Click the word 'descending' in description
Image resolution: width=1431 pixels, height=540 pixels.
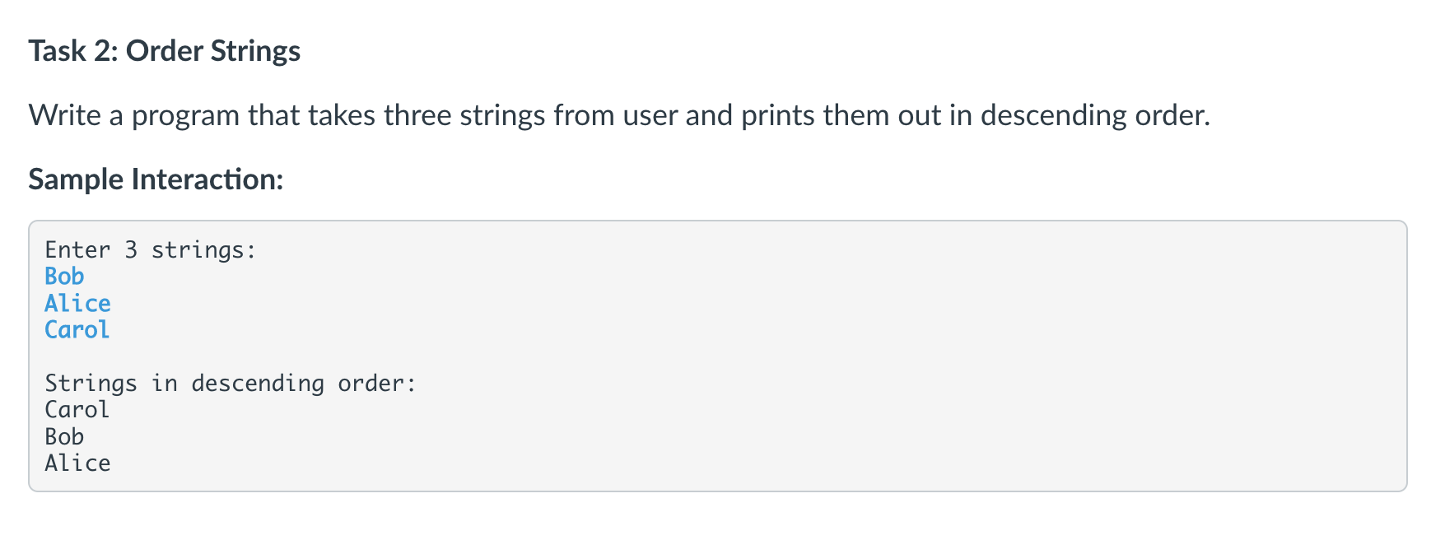click(1053, 115)
